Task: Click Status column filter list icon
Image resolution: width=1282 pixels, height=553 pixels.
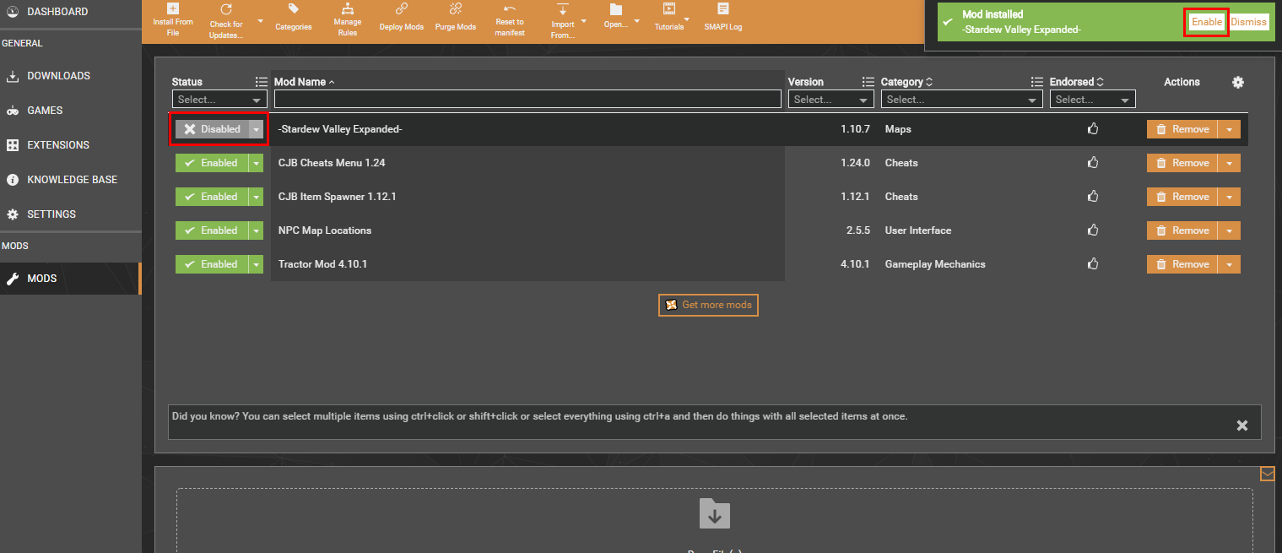Action: tap(262, 82)
